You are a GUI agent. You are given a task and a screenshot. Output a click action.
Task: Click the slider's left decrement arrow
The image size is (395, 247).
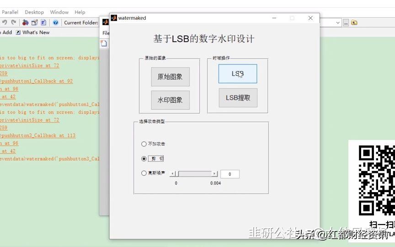click(172, 174)
